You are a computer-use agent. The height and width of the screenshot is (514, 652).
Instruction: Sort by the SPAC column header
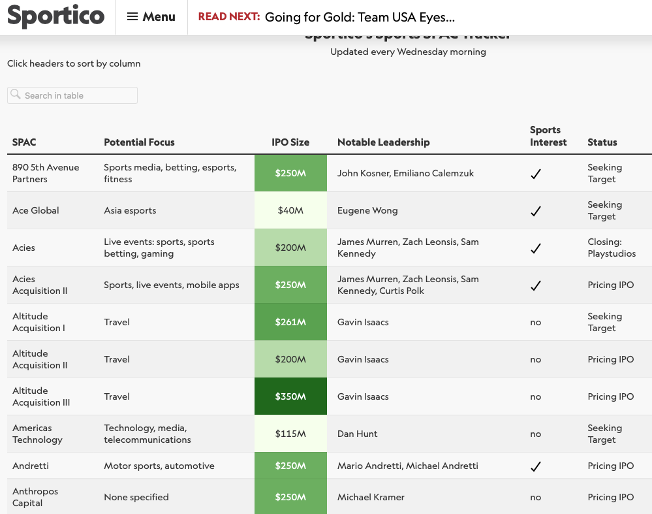(x=24, y=142)
